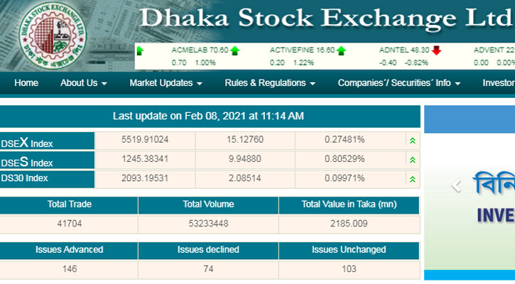Click the DSEX Index green chevron icon

412,141
